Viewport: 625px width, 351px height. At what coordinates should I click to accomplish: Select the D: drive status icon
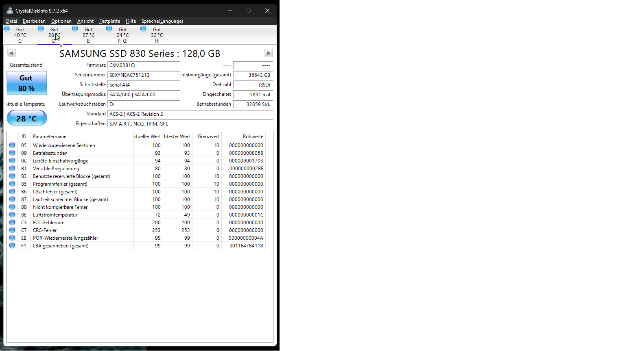tap(41, 28)
